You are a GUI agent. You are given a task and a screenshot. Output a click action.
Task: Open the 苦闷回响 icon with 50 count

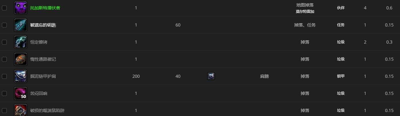click(21, 93)
